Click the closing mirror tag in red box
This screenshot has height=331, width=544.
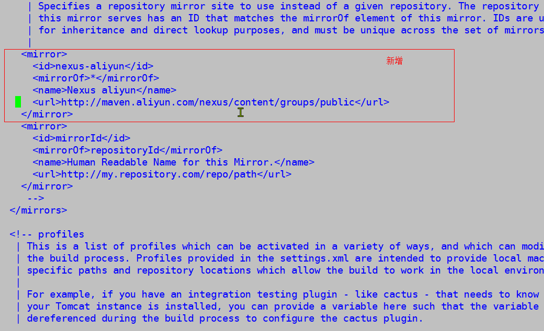tap(47, 114)
